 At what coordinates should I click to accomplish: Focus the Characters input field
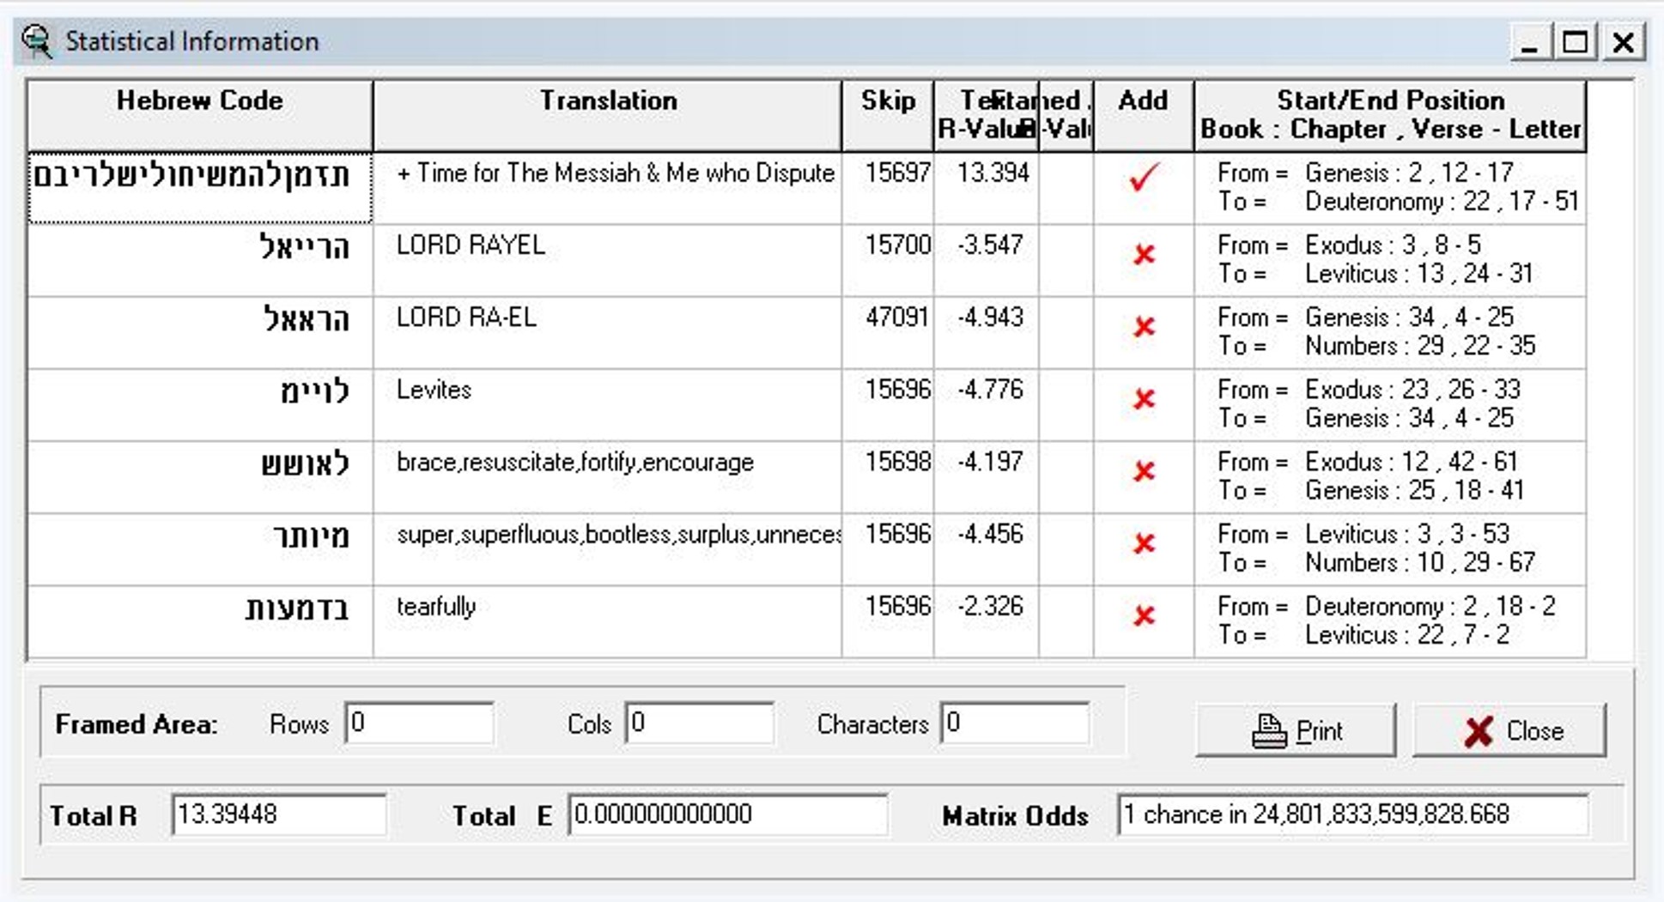tap(1015, 723)
